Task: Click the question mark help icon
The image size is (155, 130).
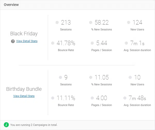Action: point(13,41)
